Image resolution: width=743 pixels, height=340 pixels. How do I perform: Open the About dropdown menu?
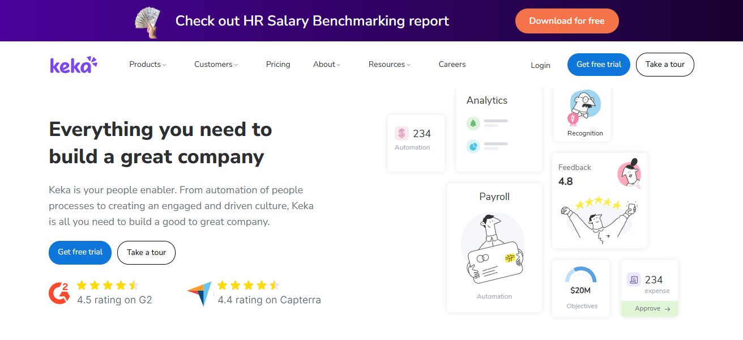pyautogui.click(x=327, y=65)
